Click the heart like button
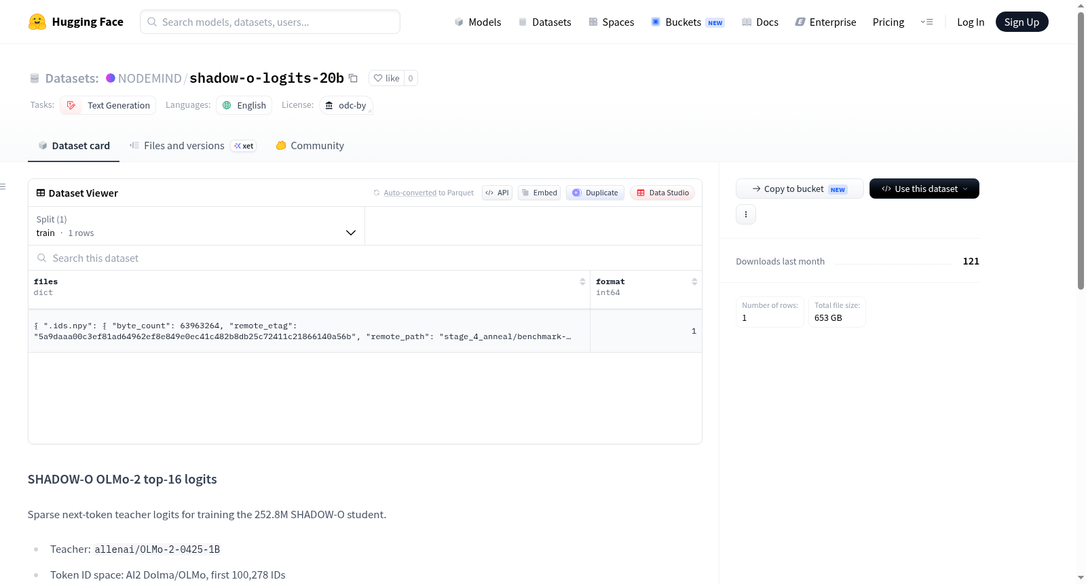This screenshot has width=1086, height=584. [x=387, y=78]
